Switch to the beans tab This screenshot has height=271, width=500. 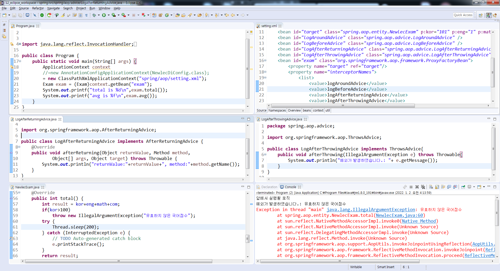point(307,110)
